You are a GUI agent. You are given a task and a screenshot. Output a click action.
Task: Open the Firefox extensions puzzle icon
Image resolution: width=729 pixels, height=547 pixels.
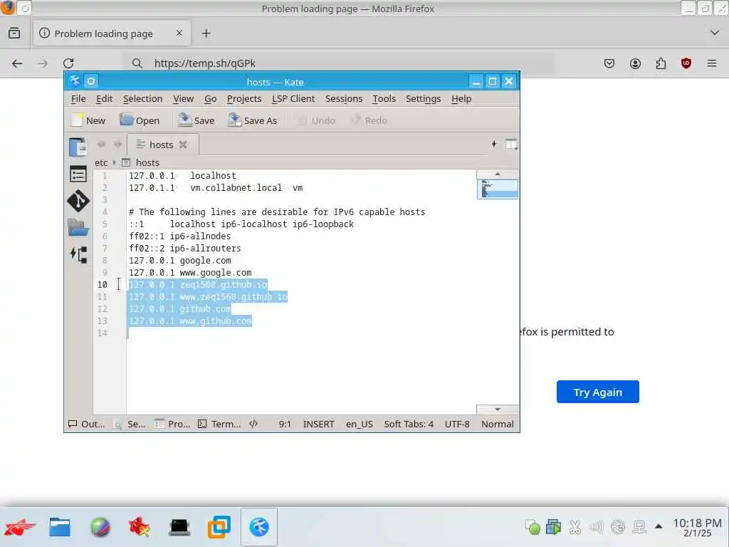click(x=661, y=63)
